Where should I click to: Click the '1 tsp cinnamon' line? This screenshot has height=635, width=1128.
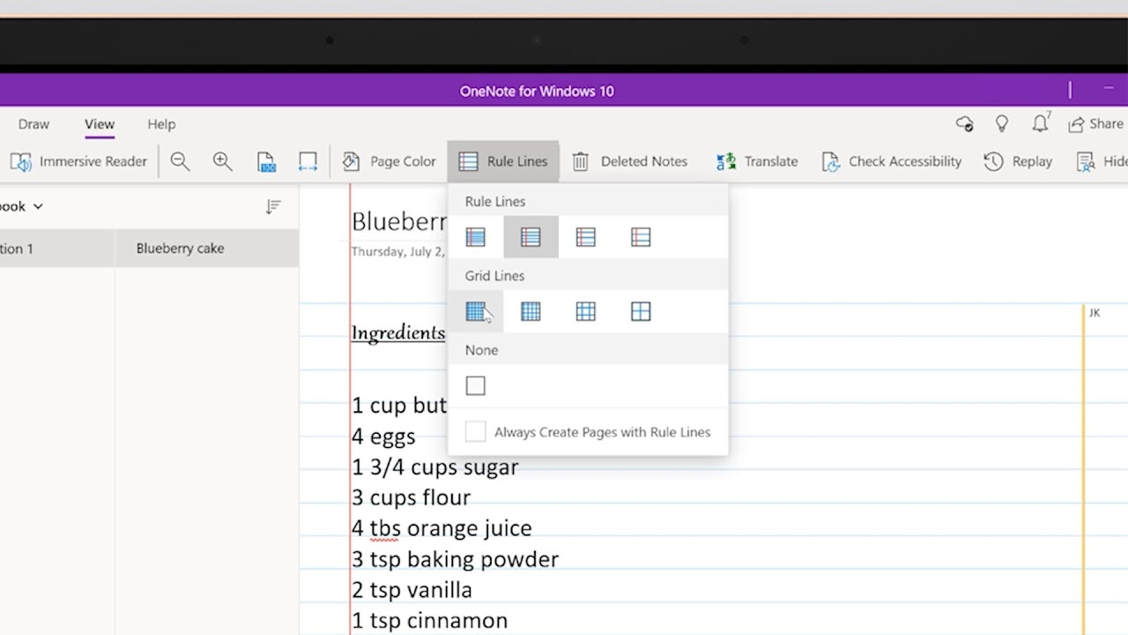tap(430, 621)
